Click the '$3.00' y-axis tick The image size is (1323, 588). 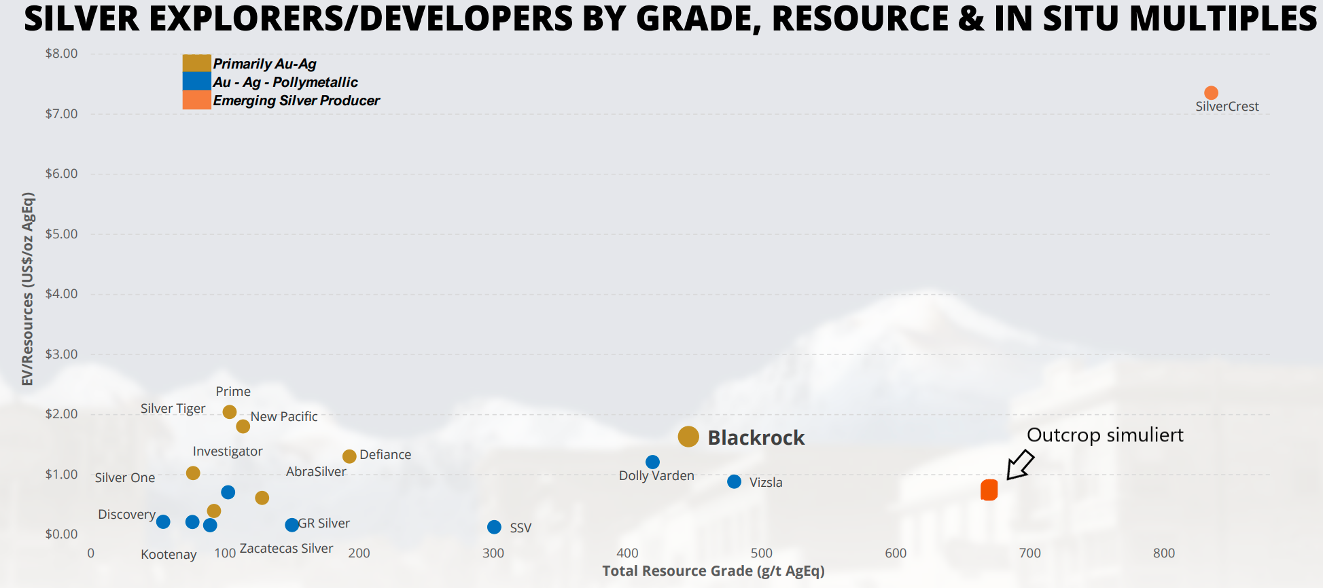point(61,354)
